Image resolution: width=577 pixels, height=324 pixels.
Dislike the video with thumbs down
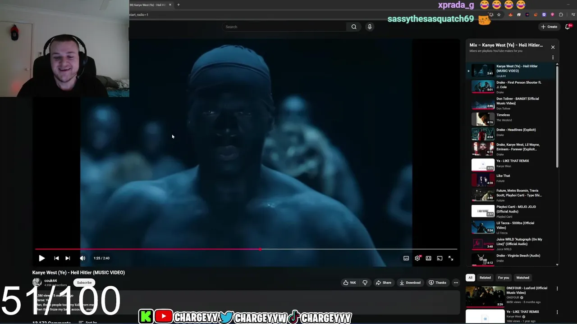click(365, 283)
